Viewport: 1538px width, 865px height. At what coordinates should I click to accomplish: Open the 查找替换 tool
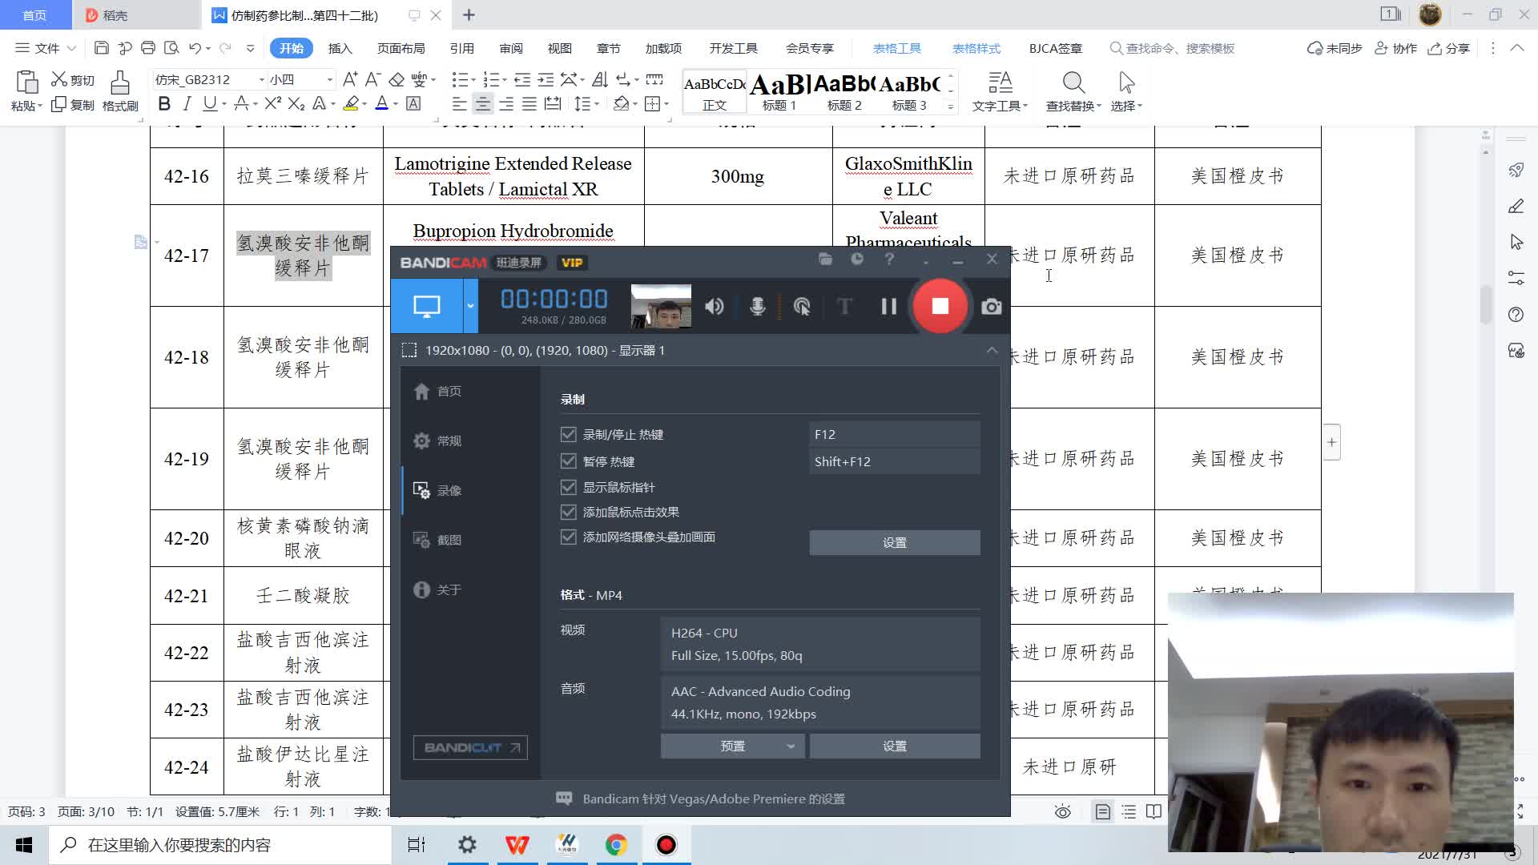pyautogui.click(x=1073, y=91)
